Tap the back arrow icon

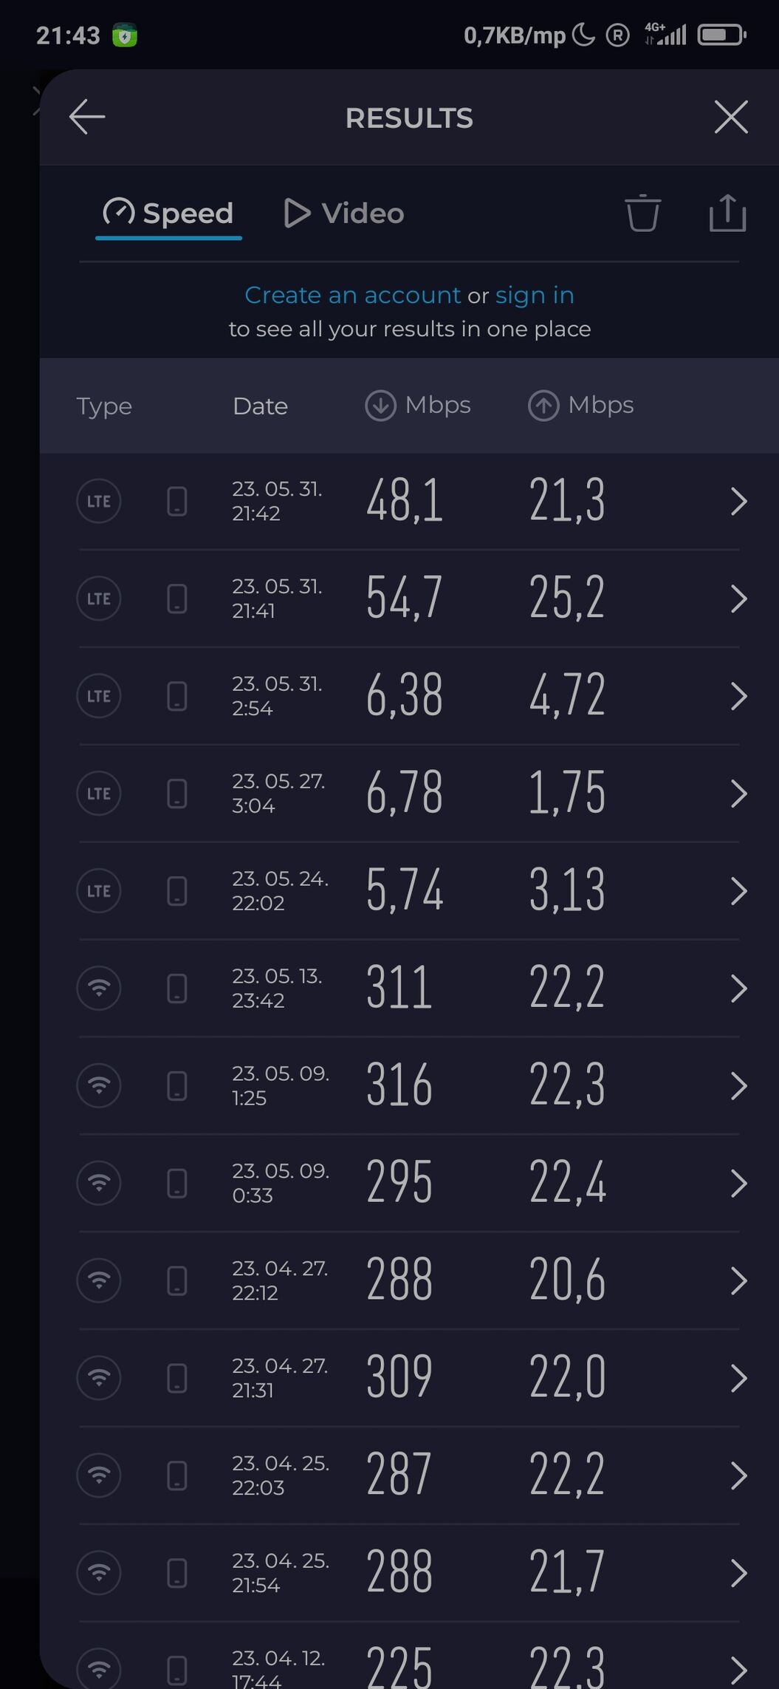87,117
